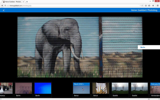Click the 'Amsterdam' caption text

(x=155, y=95)
